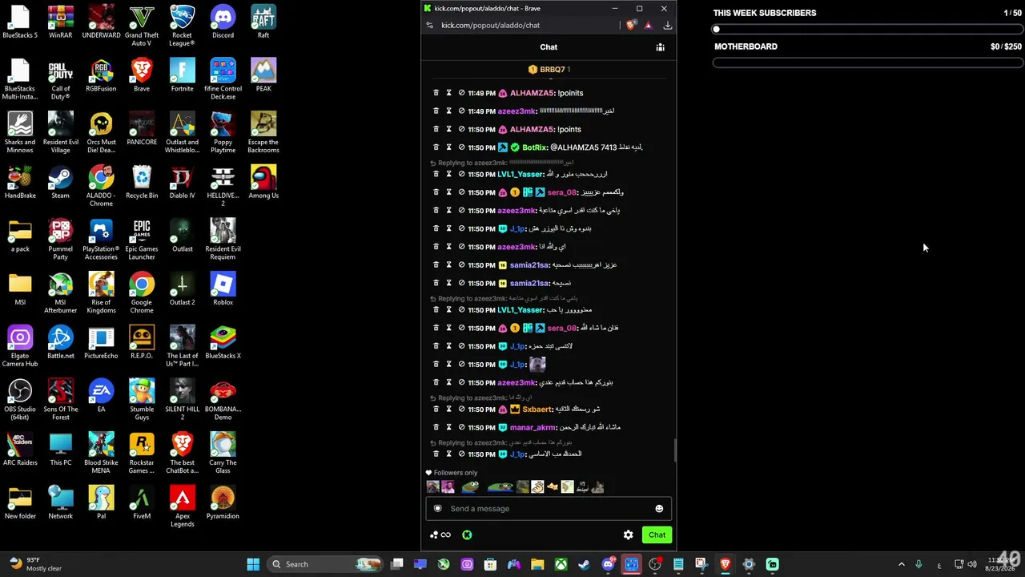
Task: Click the green Kick emote icon below chat
Action: (x=467, y=535)
